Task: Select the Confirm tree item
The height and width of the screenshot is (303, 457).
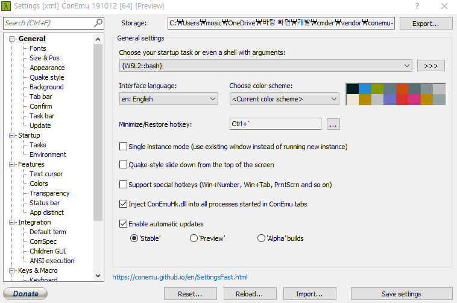Action: (41, 106)
